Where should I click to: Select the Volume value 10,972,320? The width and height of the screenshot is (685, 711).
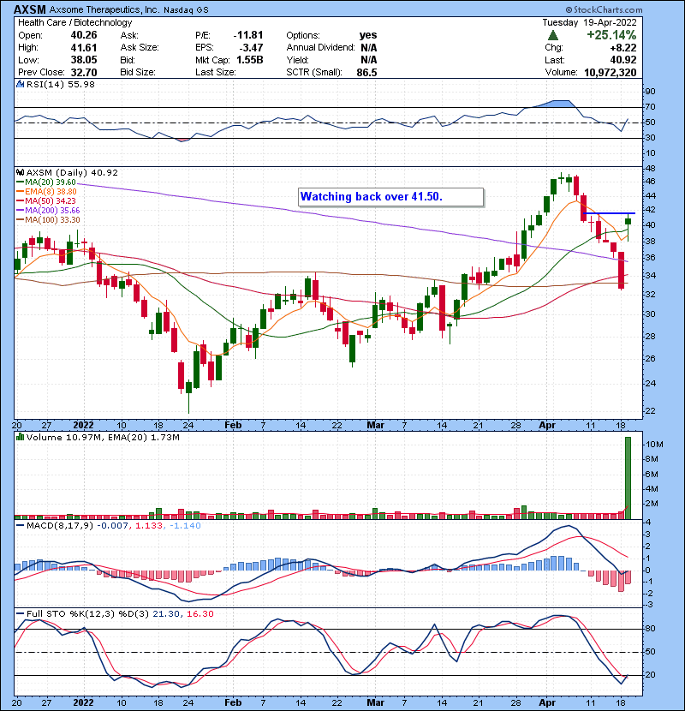point(611,72)
